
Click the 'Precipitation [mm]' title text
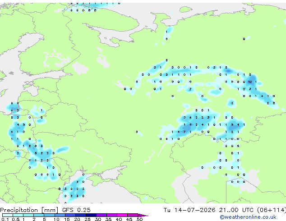29,210
